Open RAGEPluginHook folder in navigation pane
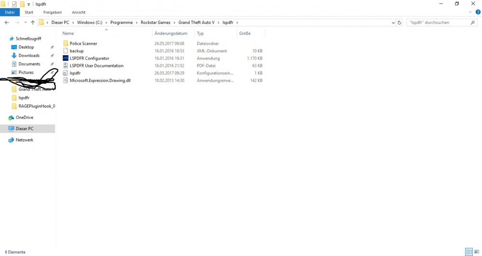Image resolution: width=482 pixels, height=256 pixels. click(37, 106)
